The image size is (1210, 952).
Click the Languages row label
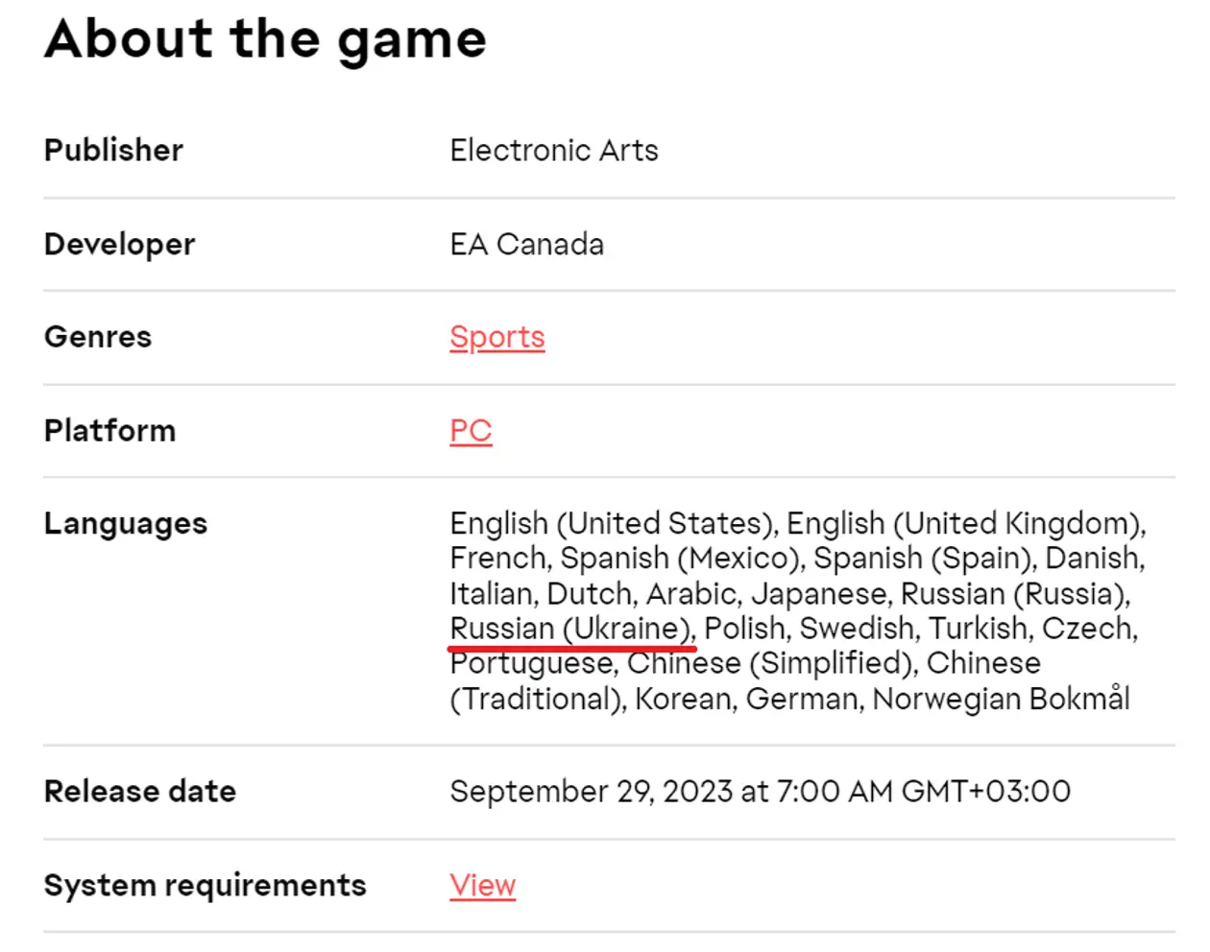pos(126,524)
